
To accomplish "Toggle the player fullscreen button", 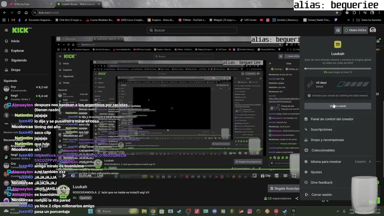I will tap(294, 176).
